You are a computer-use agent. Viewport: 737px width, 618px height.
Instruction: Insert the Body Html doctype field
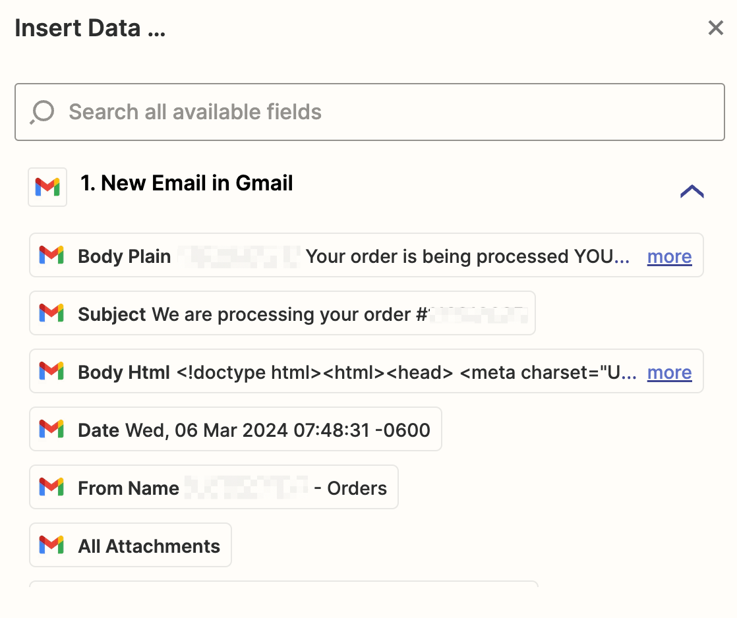(x=356, y=372)
